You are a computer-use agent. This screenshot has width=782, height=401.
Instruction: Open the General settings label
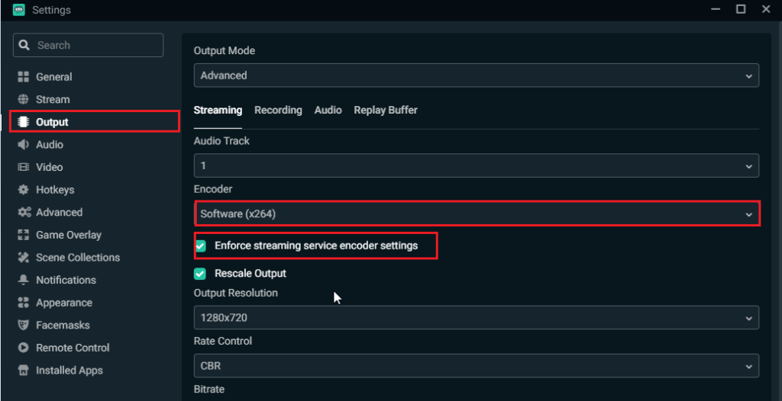pyautogui.click(x=54, y=77)
